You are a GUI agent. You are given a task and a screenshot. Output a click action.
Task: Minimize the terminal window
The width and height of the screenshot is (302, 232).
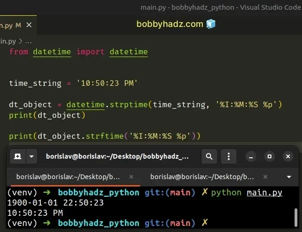click(251, 156)
